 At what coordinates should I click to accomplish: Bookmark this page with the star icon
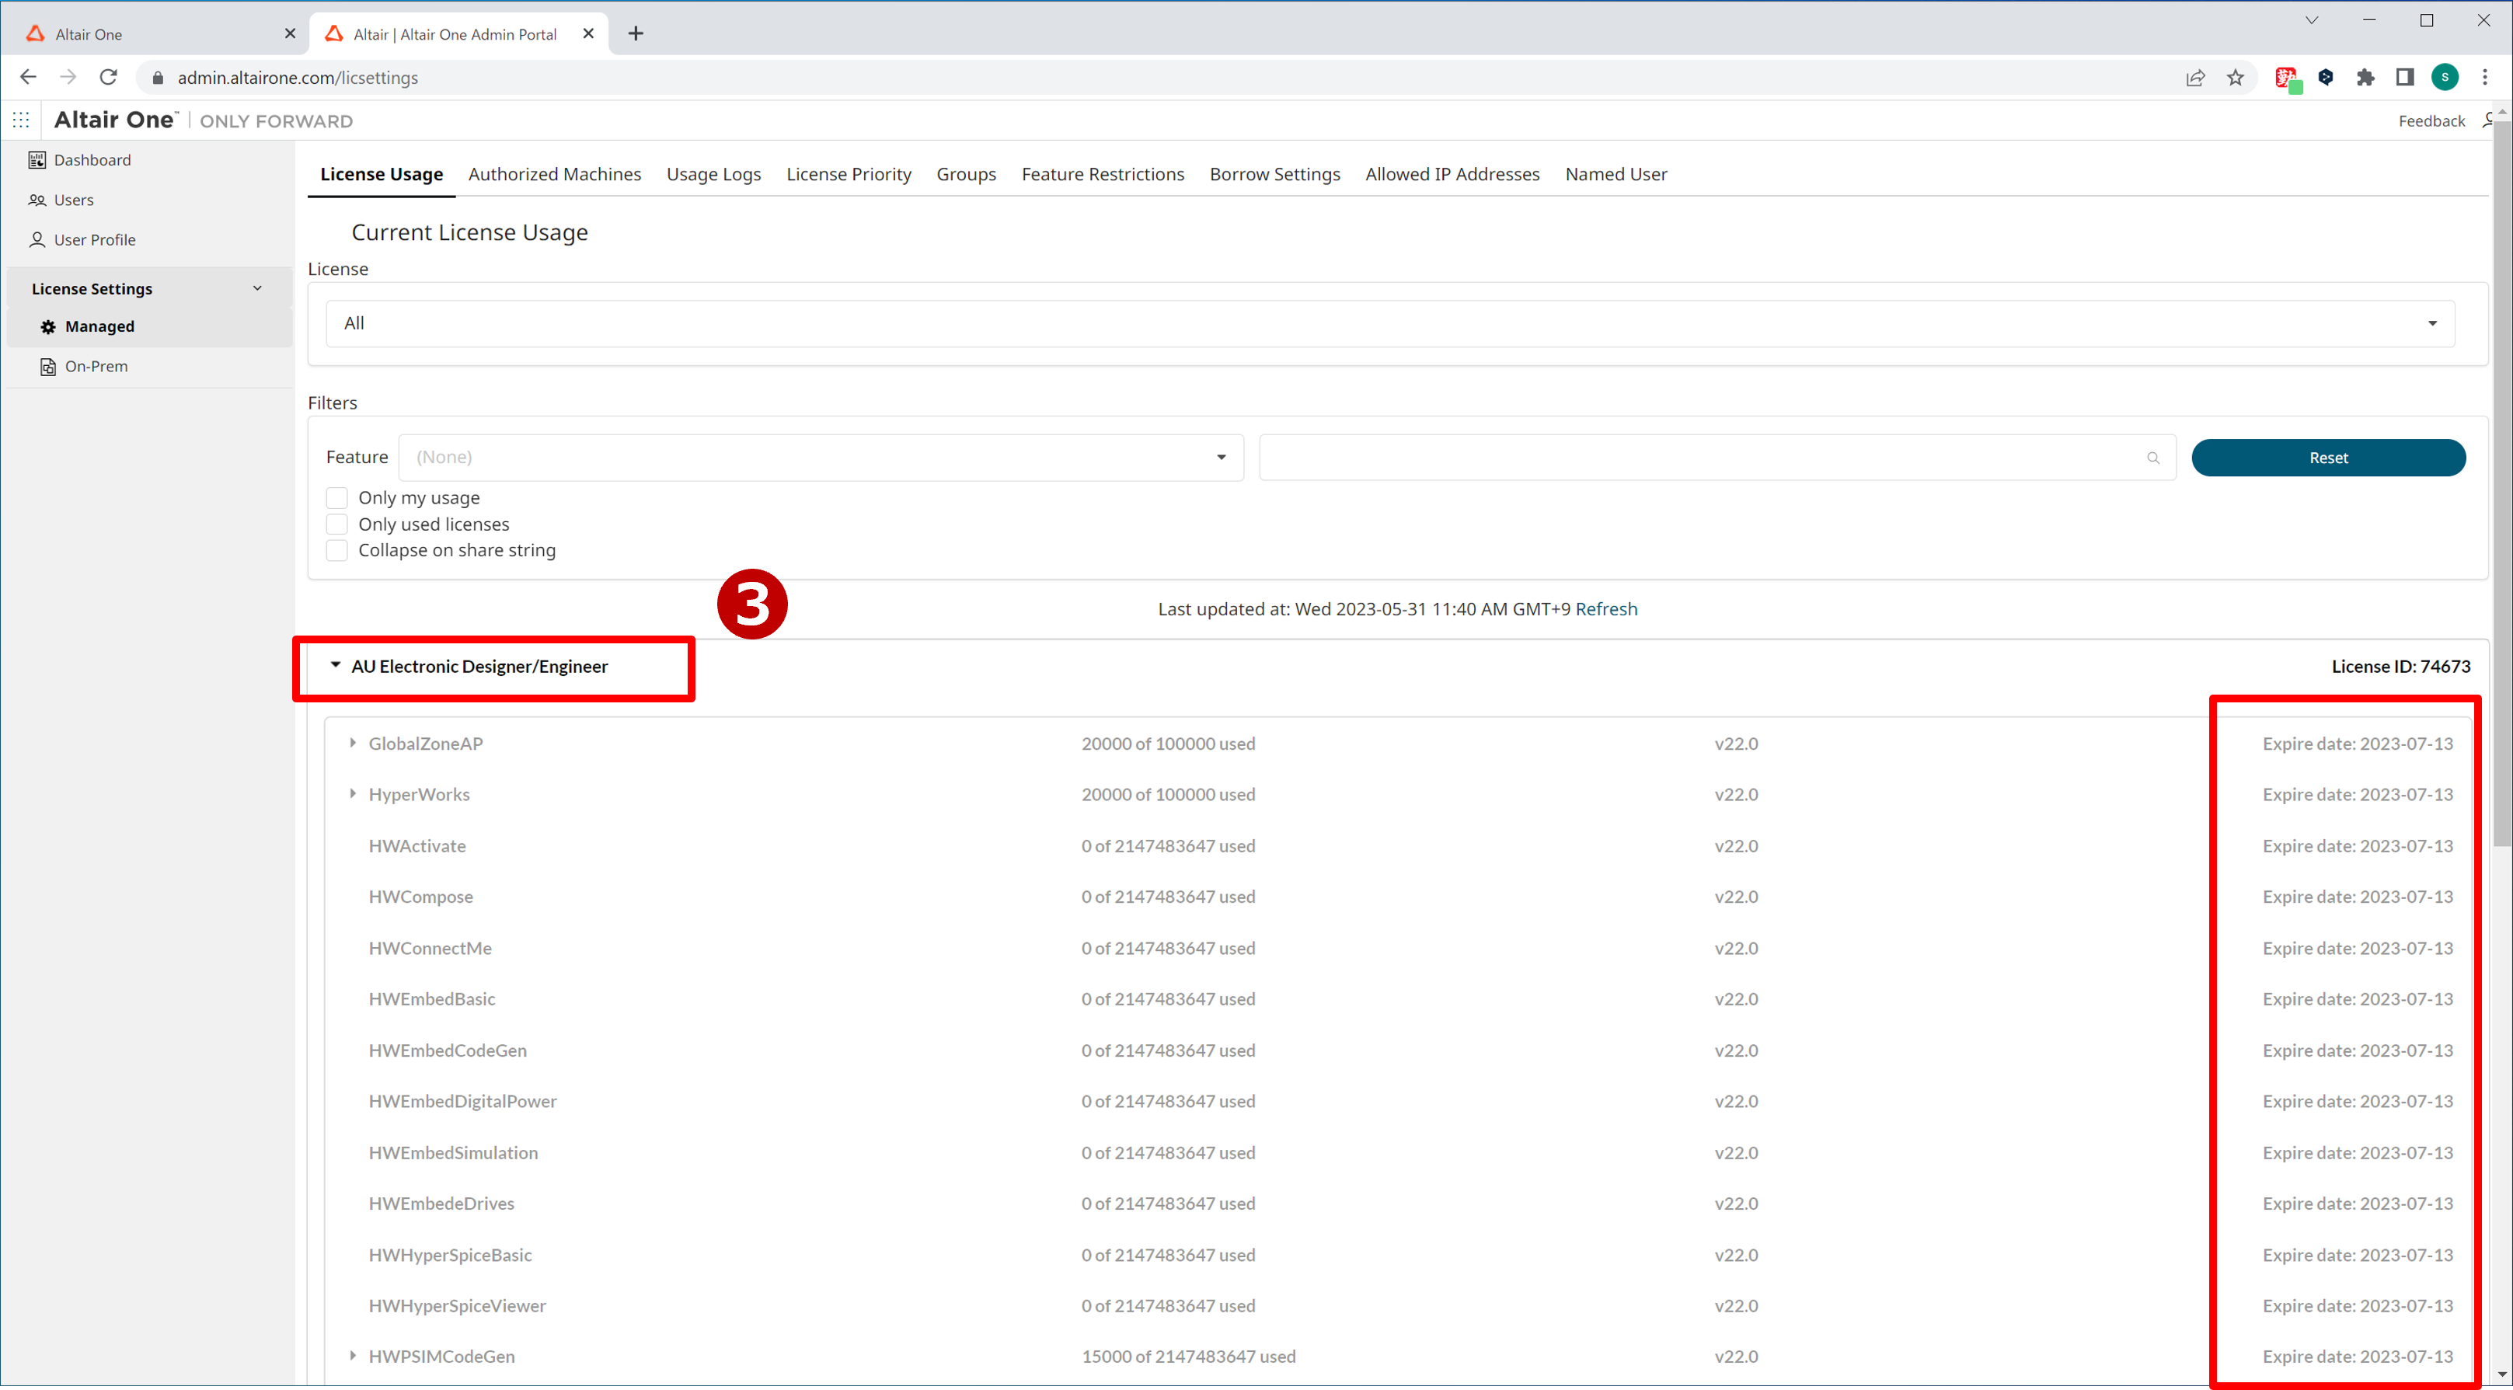(x=2235, y=78)
